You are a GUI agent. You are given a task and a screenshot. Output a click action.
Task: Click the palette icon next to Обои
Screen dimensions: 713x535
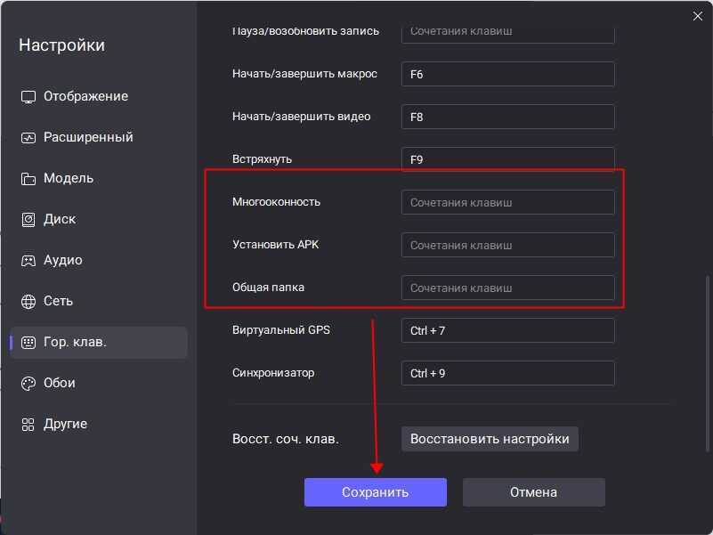pyautogui.click(x=27, y=382)
